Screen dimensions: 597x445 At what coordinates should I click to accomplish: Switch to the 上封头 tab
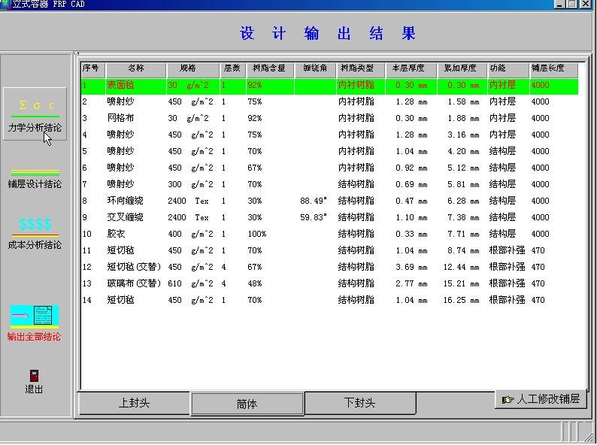pos(134,403)
